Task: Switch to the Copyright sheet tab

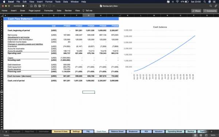Action: pyautogui.click(x=16, y=132)
